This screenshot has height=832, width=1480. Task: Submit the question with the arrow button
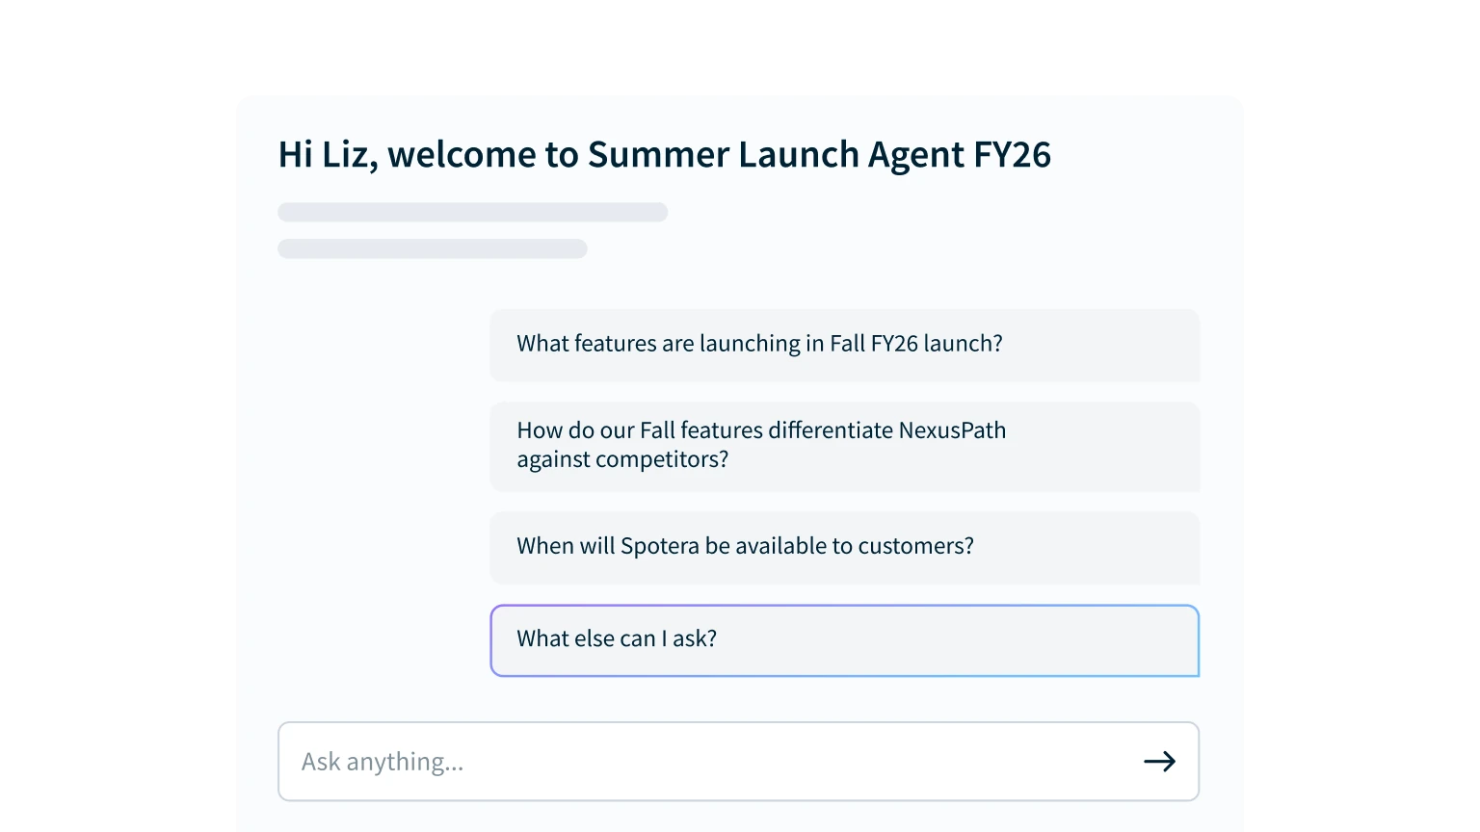pos(1159,762)
